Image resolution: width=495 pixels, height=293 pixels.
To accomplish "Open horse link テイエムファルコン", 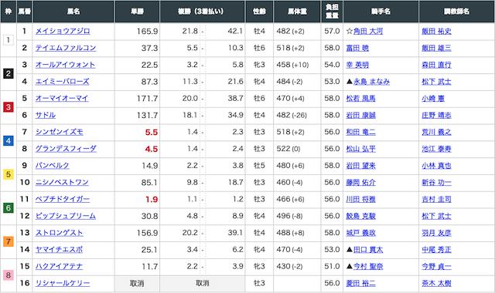I will [x=66, y=48].
